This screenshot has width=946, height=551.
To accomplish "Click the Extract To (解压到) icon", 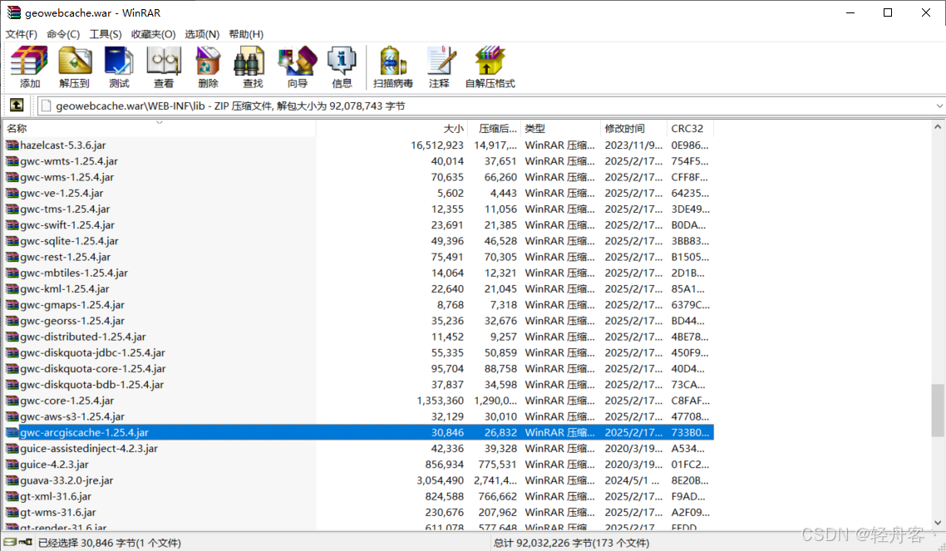I will coord(74,67).
